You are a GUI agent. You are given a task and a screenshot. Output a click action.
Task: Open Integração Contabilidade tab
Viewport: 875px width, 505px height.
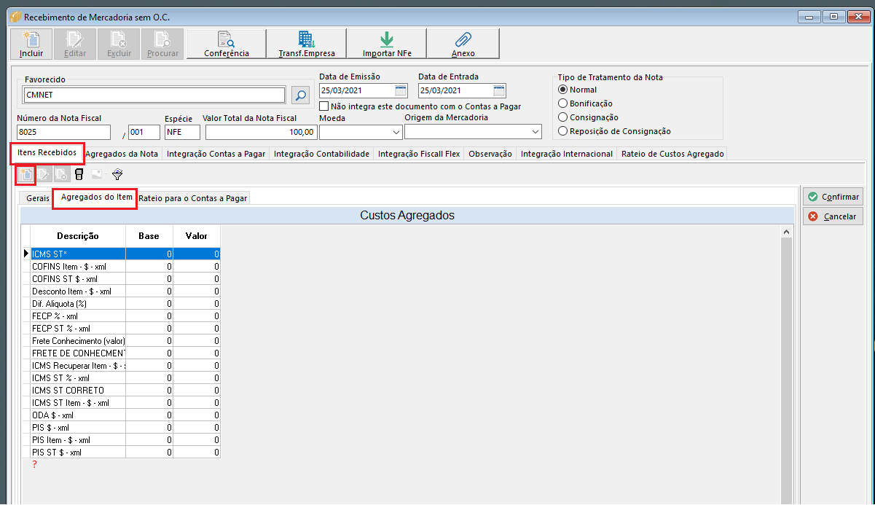tap(321, 154)
